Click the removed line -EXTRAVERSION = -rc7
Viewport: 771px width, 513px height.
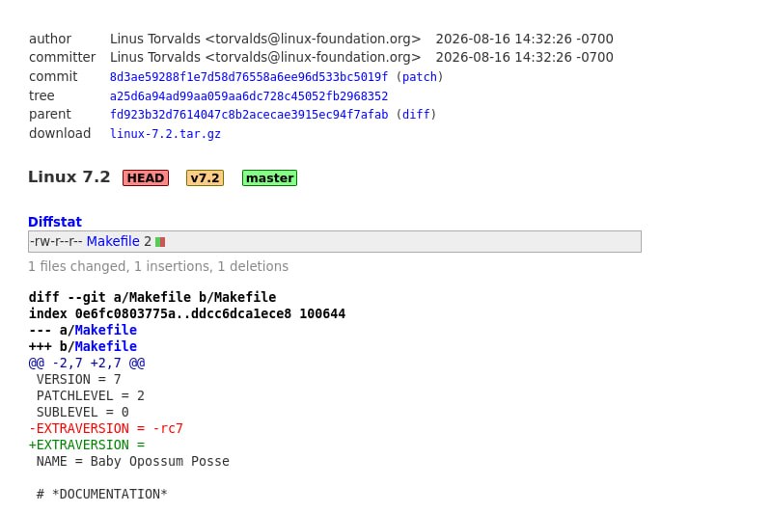(x=106, y=428)
